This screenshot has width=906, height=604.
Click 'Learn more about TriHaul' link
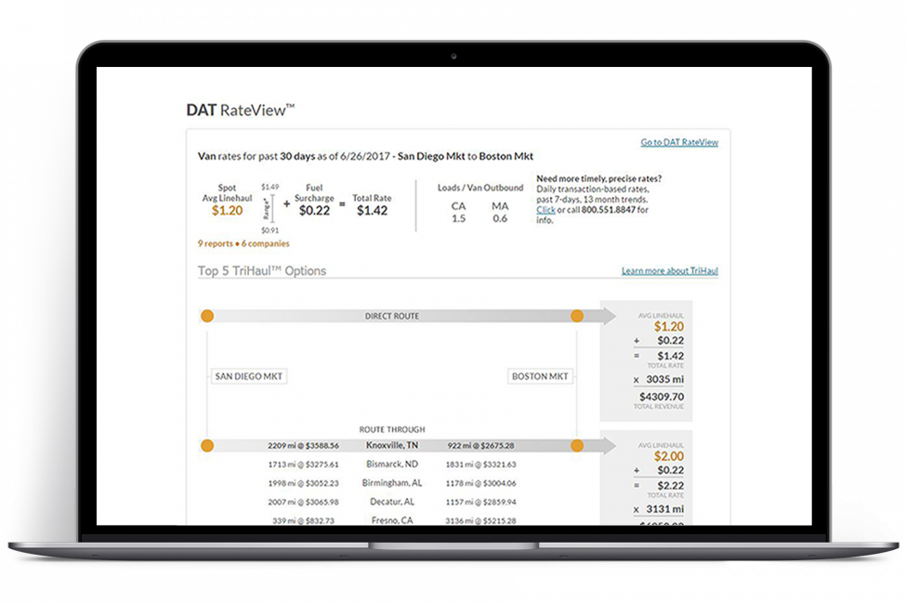click(670, 270)
